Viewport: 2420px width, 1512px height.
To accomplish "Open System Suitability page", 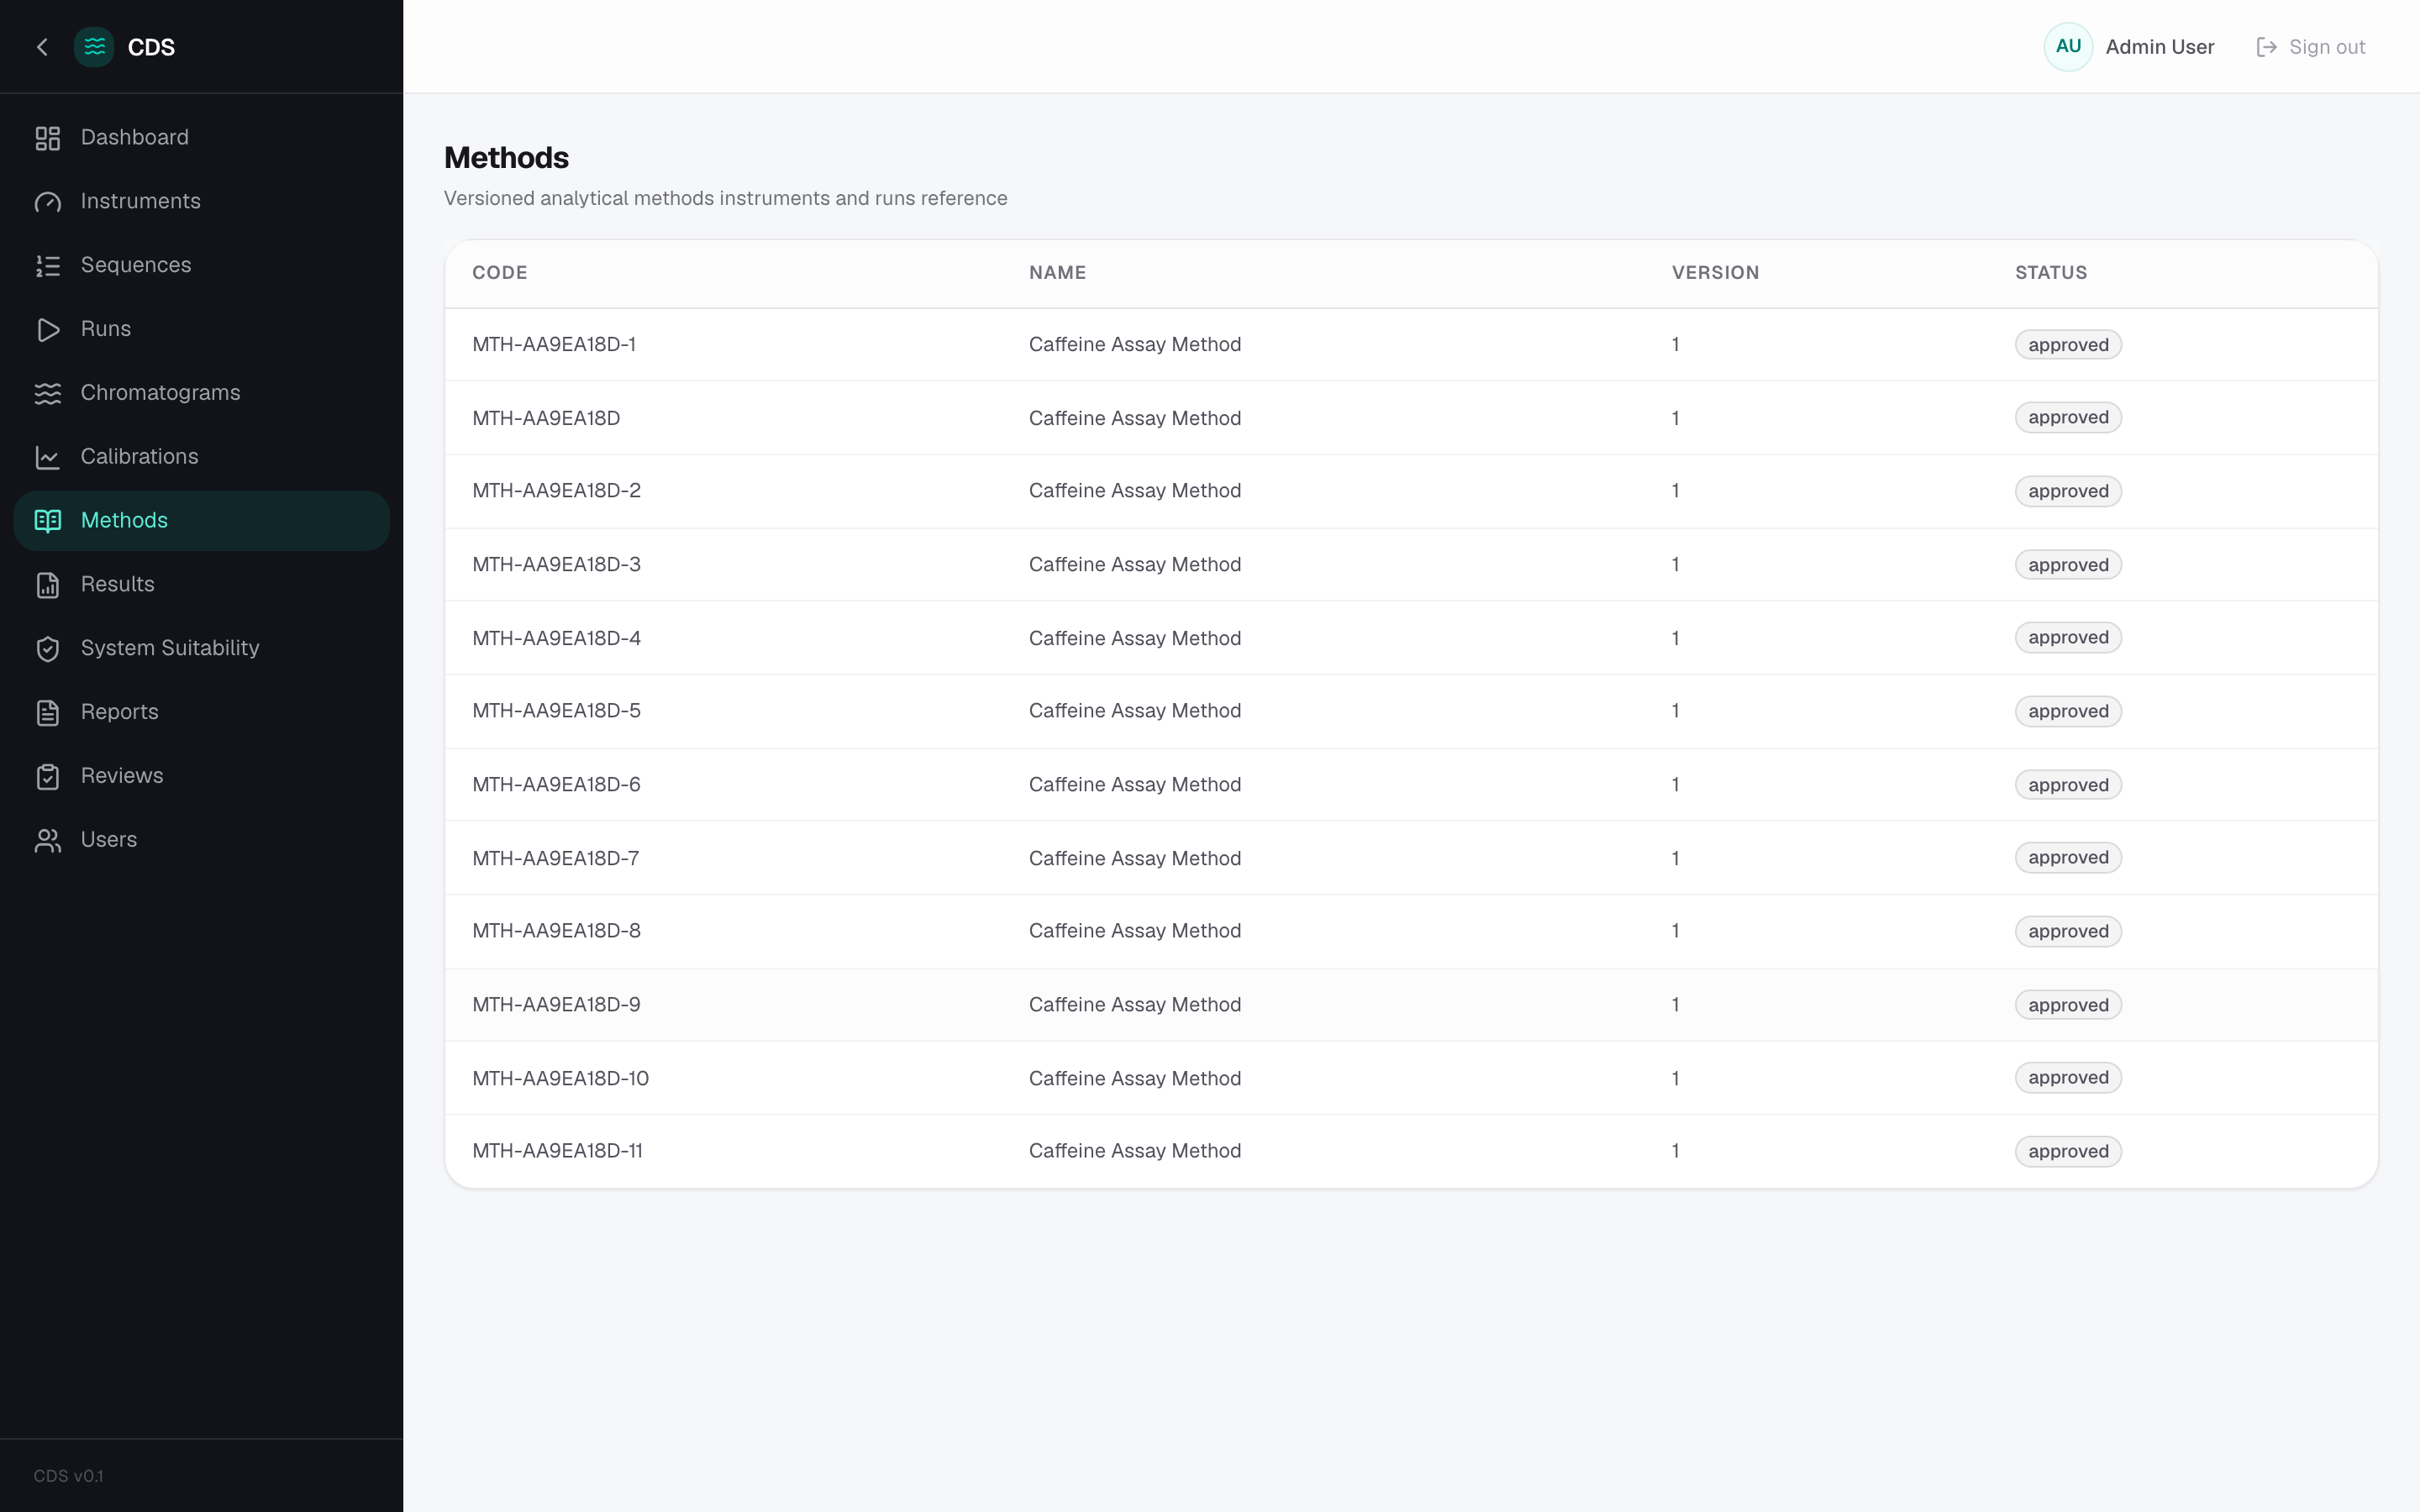I will 201,649.
